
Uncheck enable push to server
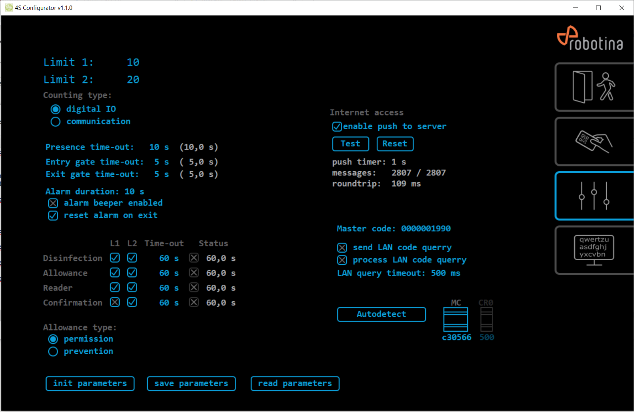[337, 127]
